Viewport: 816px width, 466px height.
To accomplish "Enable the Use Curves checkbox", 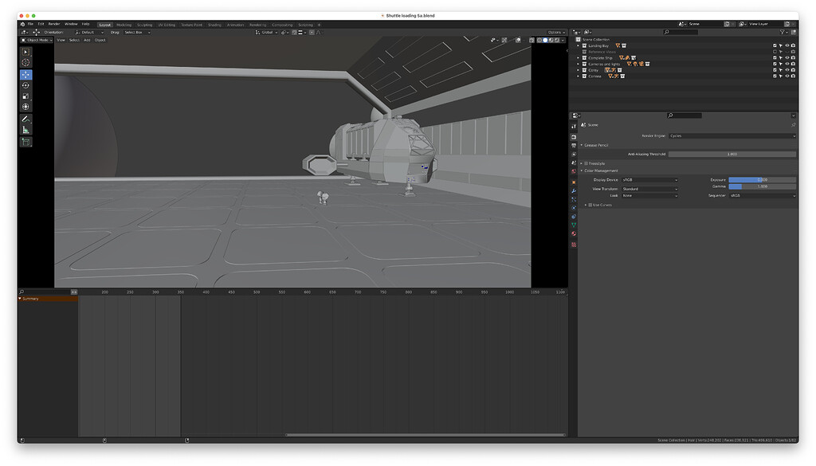I will [x=590, y=205].
